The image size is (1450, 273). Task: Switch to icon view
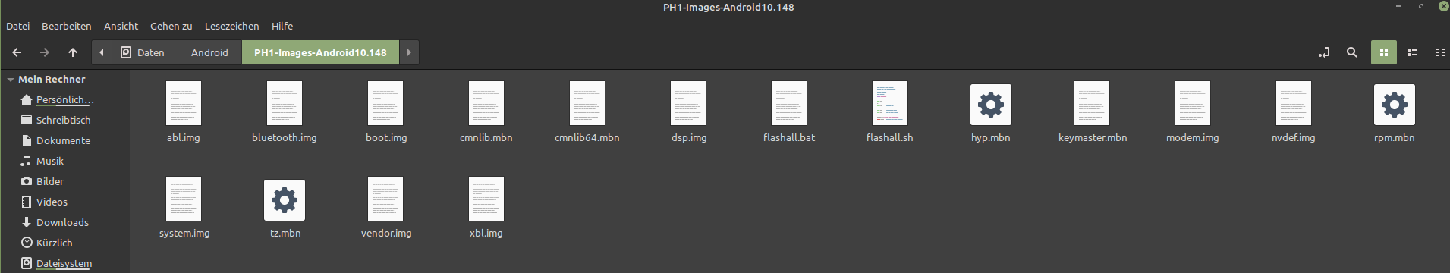1384,52
